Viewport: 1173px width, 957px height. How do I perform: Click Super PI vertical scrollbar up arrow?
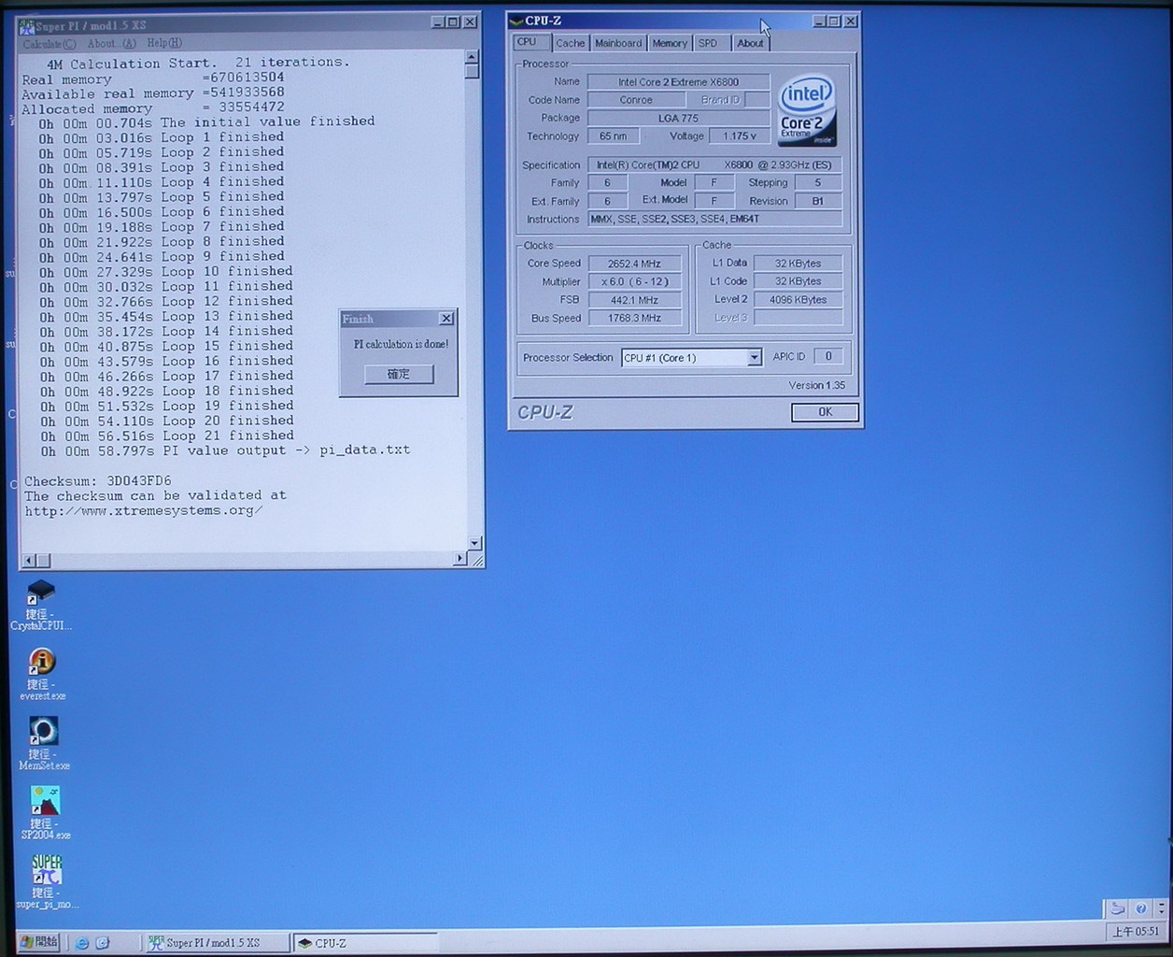pyautogui.click(x=473, y=57)
